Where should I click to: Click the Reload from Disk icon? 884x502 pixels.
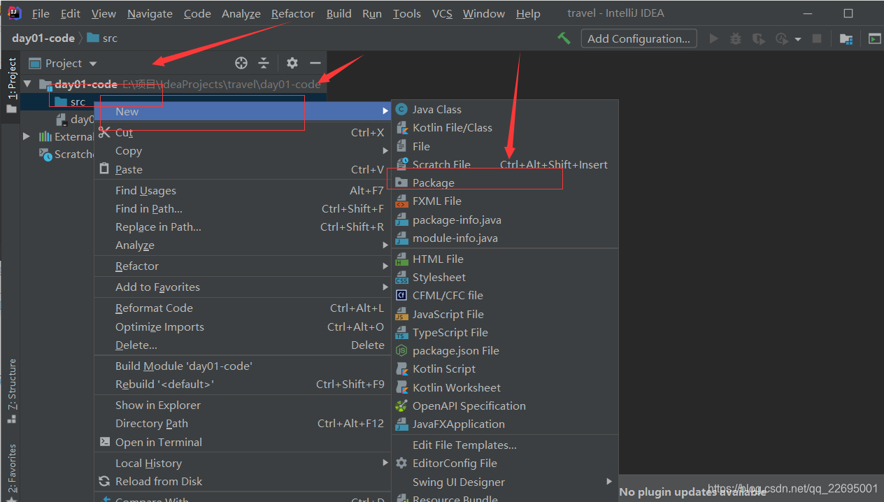point(105,481)
